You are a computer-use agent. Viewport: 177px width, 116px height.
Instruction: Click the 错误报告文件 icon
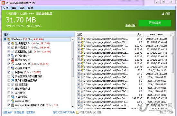pos(13,60)
